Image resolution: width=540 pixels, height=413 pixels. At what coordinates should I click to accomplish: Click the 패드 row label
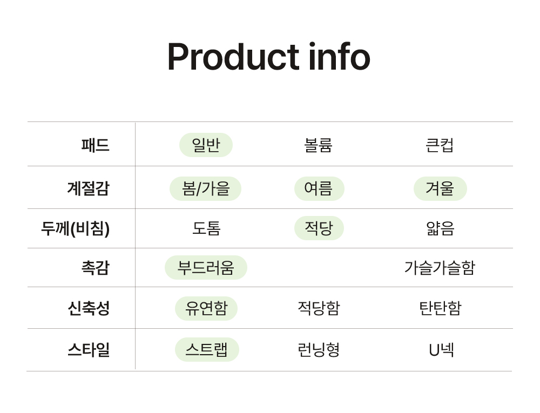pos(95,145)
